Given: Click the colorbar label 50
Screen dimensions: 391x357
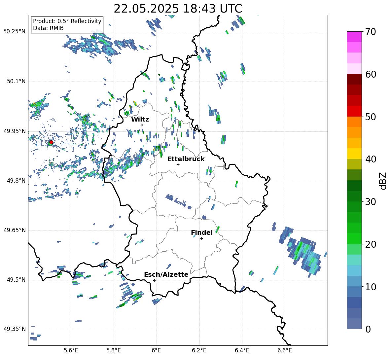Looking at the screenshot, I should (370, 117).
